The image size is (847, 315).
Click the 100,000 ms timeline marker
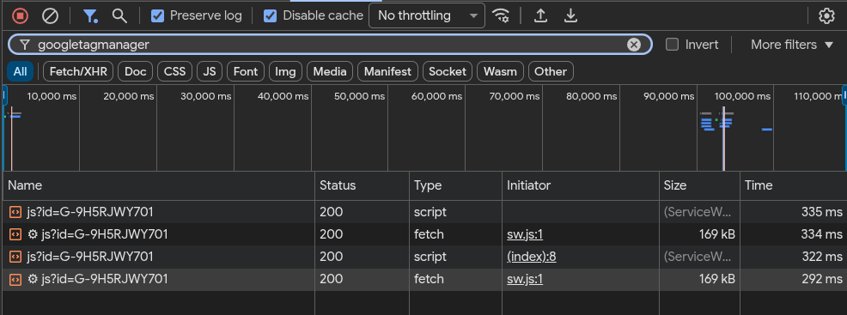coord(742,96)
